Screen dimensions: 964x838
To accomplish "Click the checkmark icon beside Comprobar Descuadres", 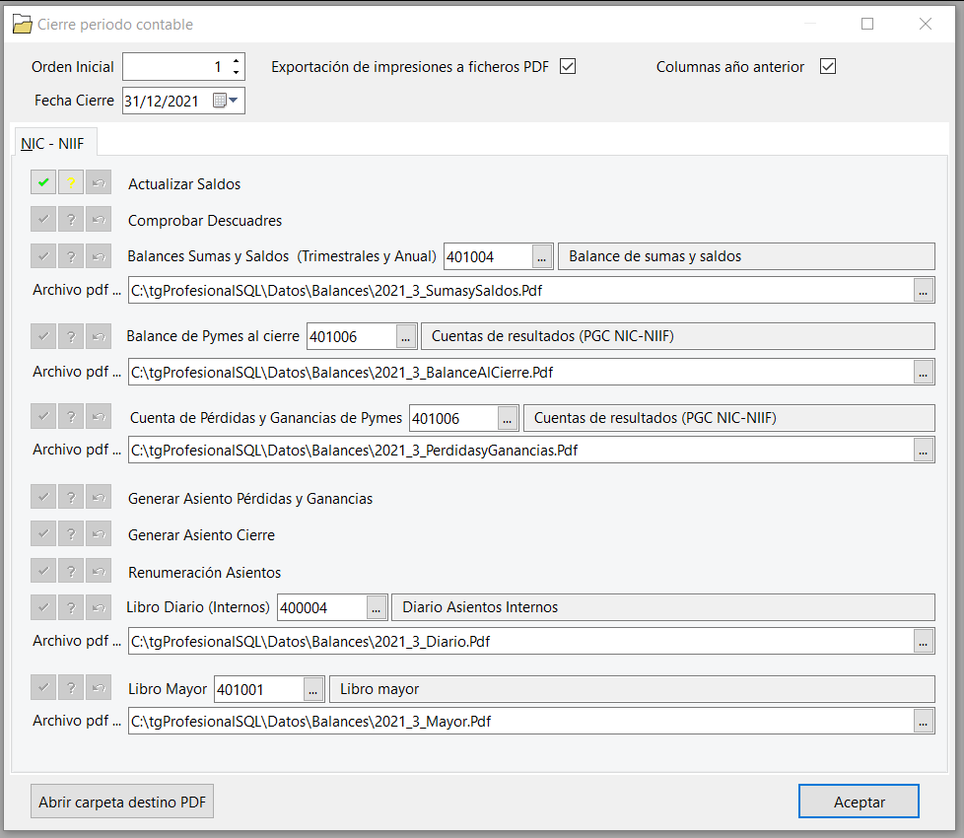I will tap(43, 220).
